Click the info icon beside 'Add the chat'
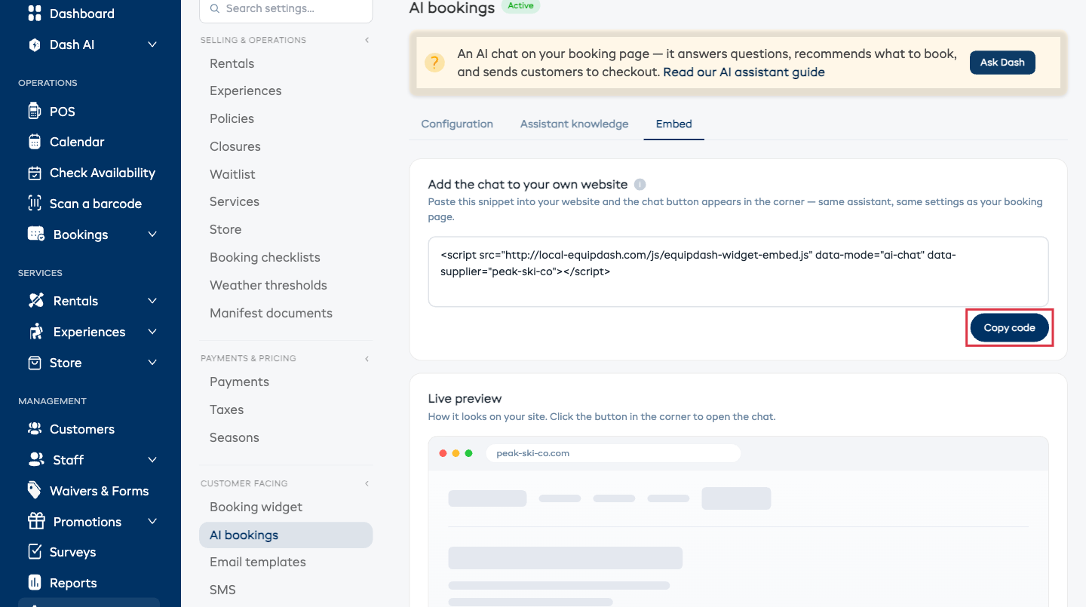The height and width of the screenshot is (607, 1086). pyautogui.click(x=640, y=184)
